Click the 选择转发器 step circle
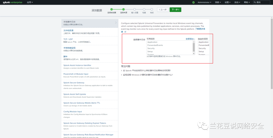This screenshot has height=138, width=273. click(112, 9)
